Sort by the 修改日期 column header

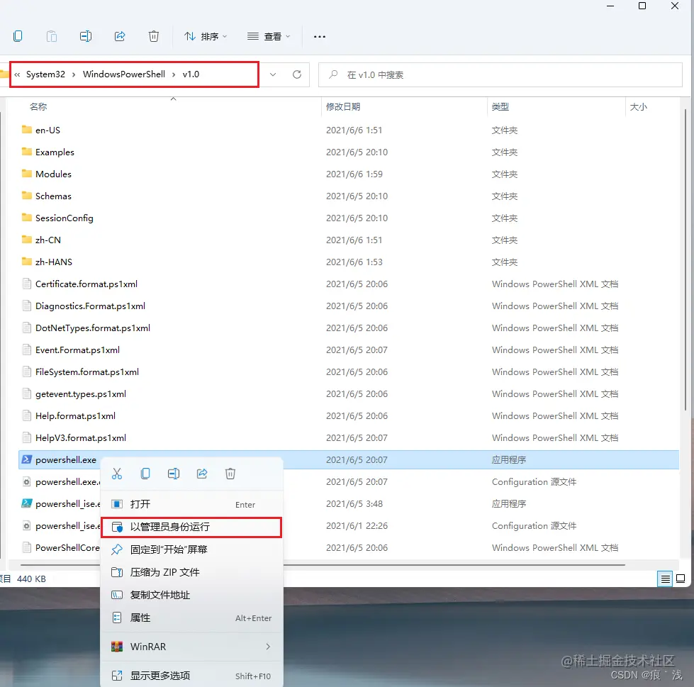point(343,106)
